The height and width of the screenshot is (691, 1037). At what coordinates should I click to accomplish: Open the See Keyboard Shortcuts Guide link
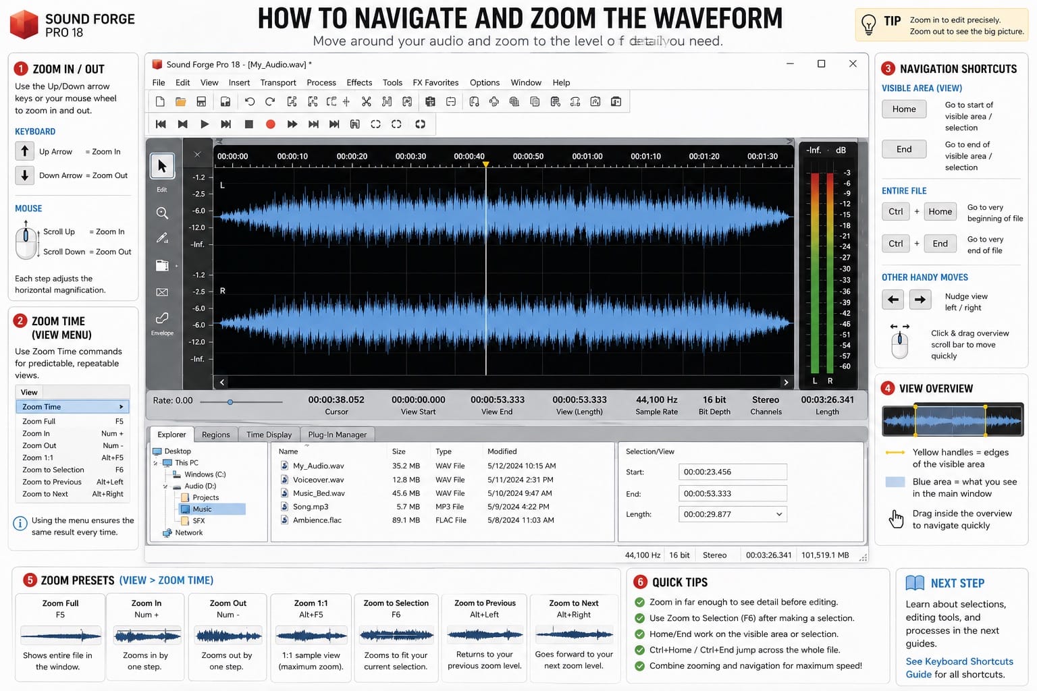click(959, 668)
